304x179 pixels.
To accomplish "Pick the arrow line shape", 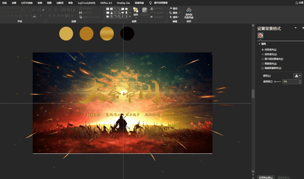I will (x=119, y=9).
